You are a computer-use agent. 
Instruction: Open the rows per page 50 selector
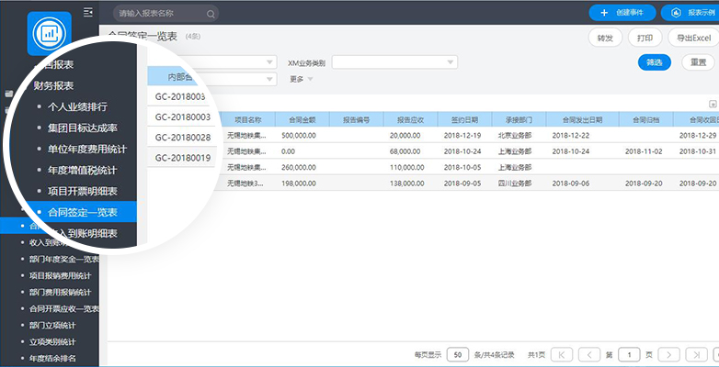[x=458, y=355]
